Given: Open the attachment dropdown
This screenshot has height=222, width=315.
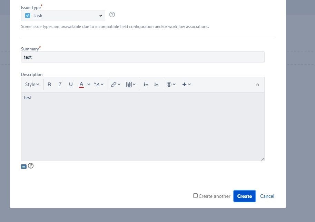Looking at the screenshot, I should 131,85.
